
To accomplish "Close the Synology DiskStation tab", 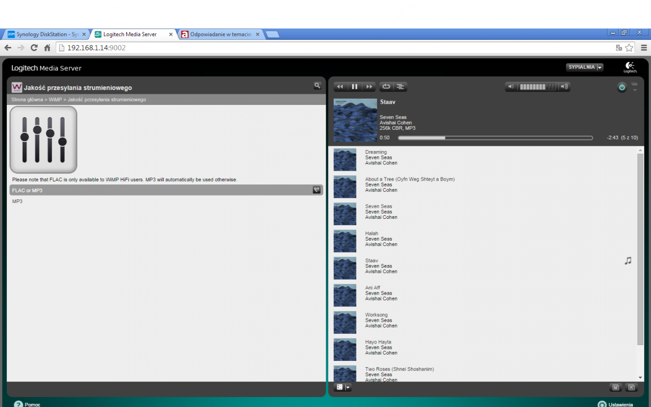I will coord(84,34).
